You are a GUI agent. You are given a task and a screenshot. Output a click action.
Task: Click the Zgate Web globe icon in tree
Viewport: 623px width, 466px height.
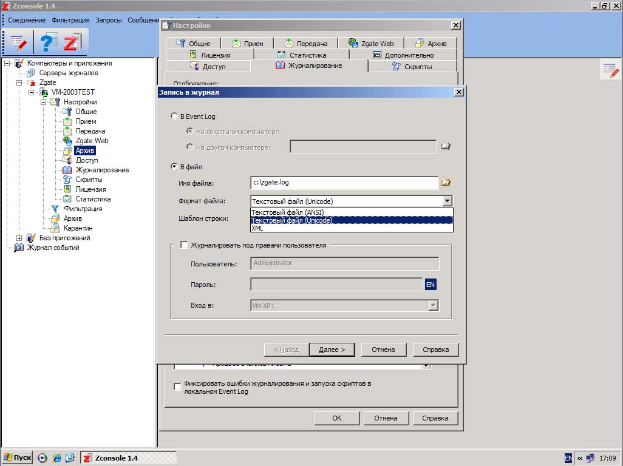click(67, 141)
